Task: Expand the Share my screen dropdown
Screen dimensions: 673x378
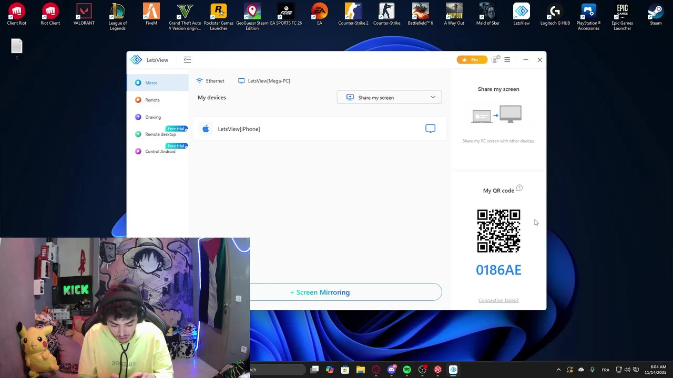Action: [389, 97]
